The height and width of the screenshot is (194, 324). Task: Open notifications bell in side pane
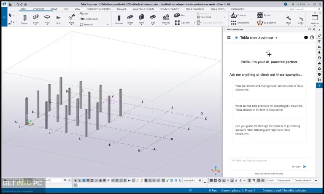(x=319, y=52)
